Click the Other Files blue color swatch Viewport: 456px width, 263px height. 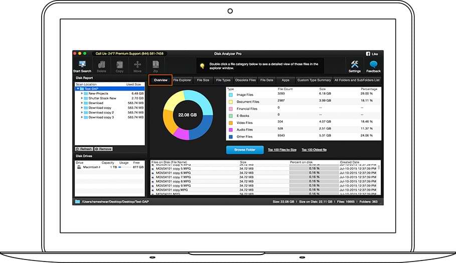(x=231, y=137)
